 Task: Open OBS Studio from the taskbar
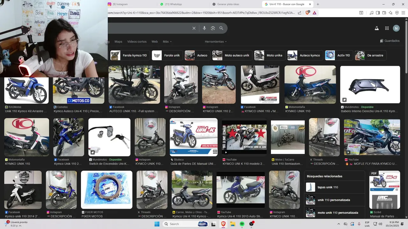(x=251, y=224)
